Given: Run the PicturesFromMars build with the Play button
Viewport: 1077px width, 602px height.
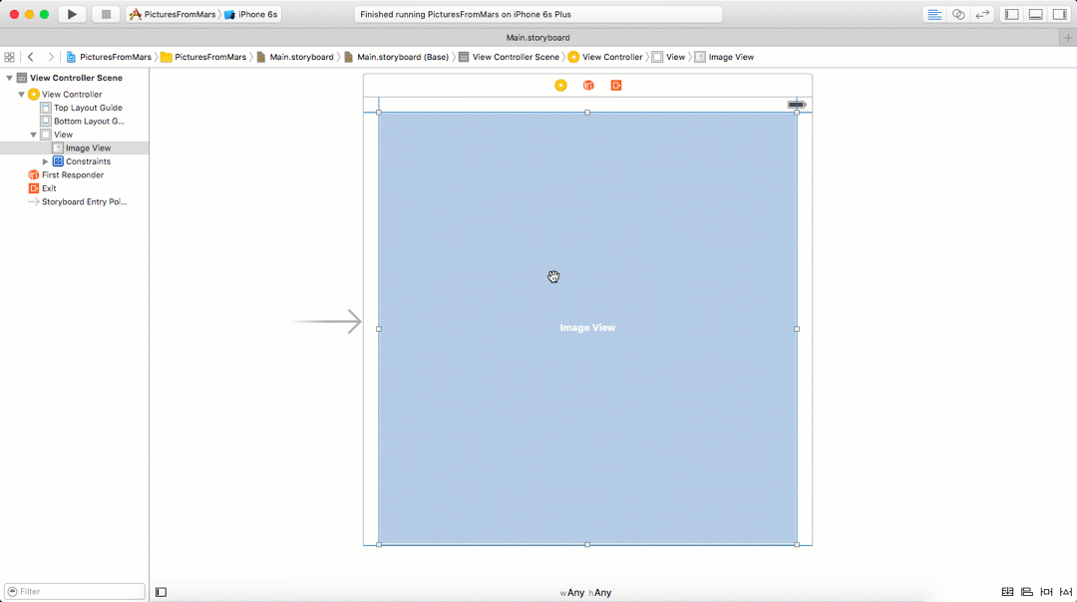Looking at the screenshot, I should (x=72, y=14).
